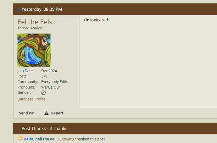This screenshot has height=143, width=217.
Task: Click the Thread Analyst user title
Action: 30,28
